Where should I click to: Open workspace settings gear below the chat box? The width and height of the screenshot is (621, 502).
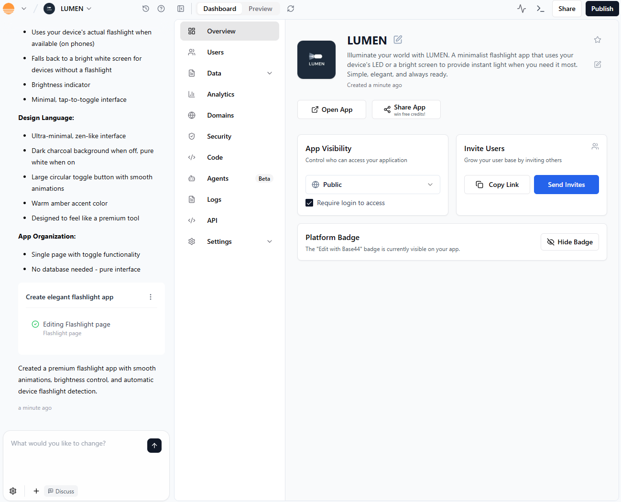point(13,491)
